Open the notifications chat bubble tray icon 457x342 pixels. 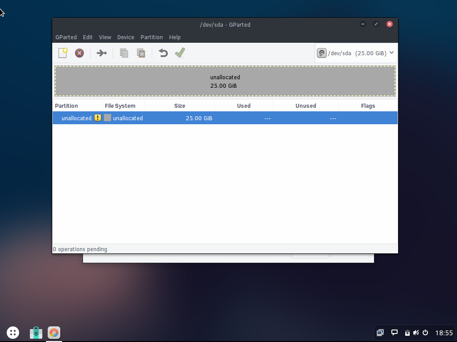point(395,332)
